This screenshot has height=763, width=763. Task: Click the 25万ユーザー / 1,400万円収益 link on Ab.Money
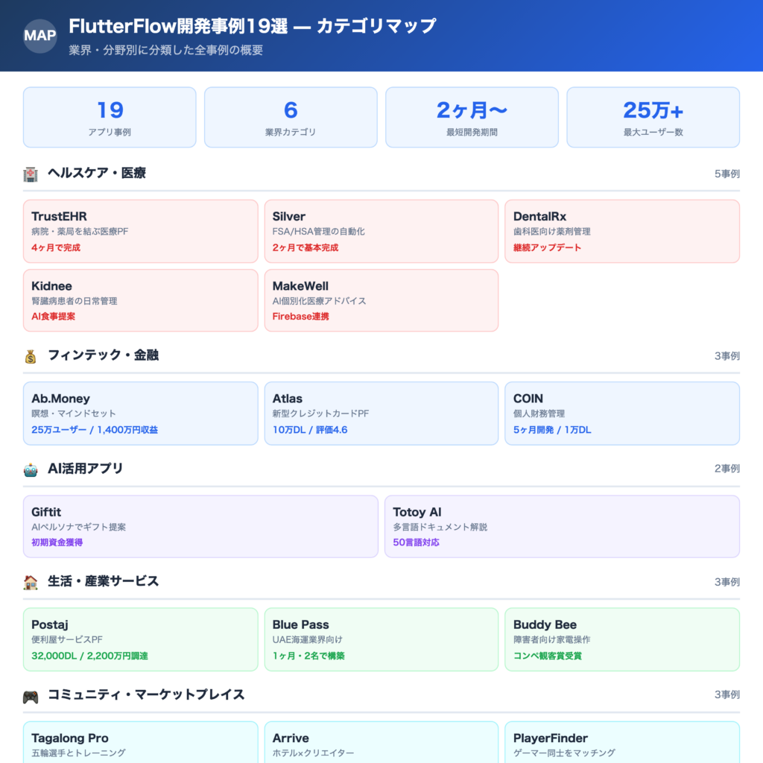(93, 429)
